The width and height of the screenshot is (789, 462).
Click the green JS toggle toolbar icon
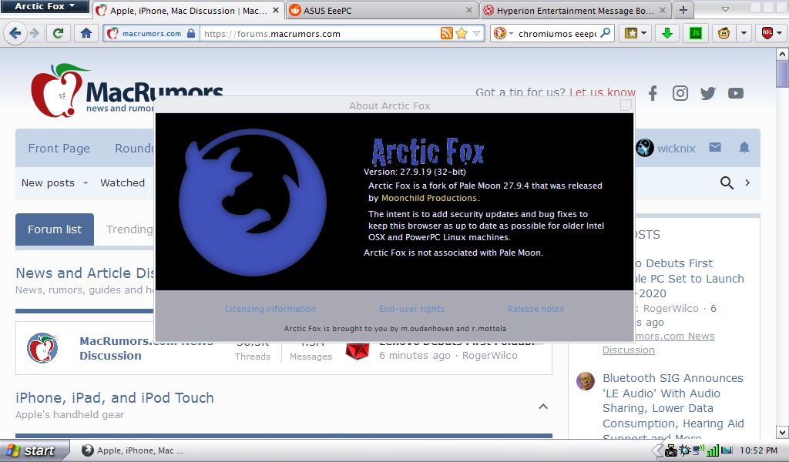pyautogui.click(x=696, y=34)
